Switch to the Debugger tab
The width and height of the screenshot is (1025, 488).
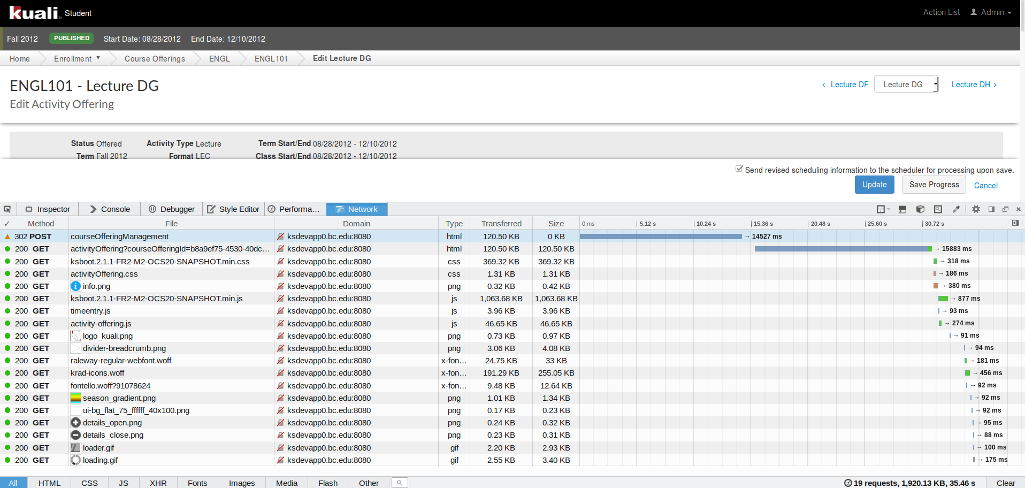[172, 209]
